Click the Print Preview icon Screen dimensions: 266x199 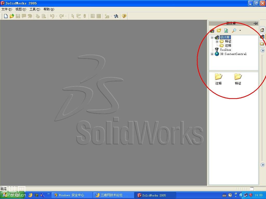click(44, 16)
